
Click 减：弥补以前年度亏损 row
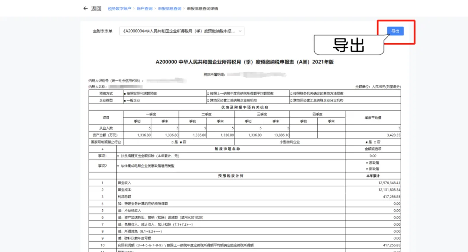pyautogui.click(x=134, y=238)
